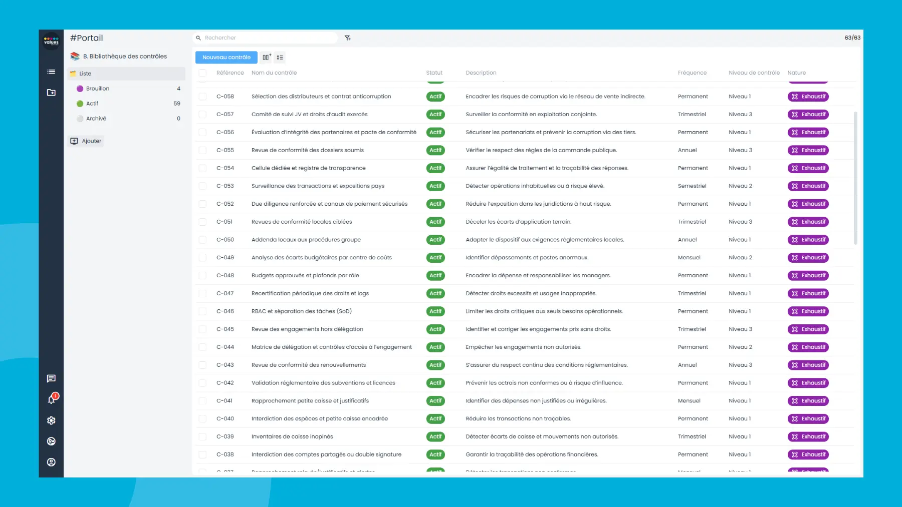Check the checkbox on row C-046

[202, 311]
